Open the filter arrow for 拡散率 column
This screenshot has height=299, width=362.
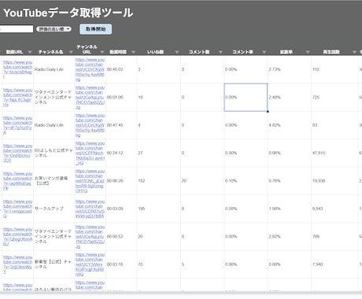click(308, 52)
